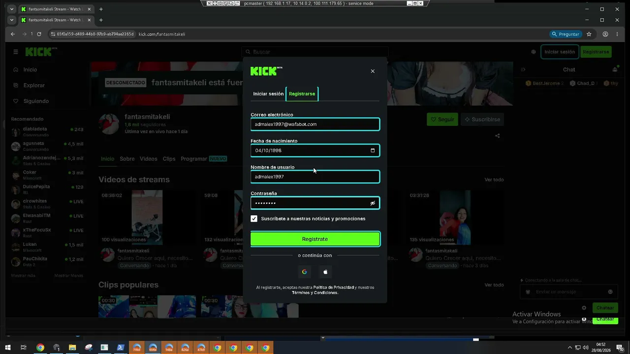
Task: Open Windows Start menu
Action: click(x=7, y=348)
